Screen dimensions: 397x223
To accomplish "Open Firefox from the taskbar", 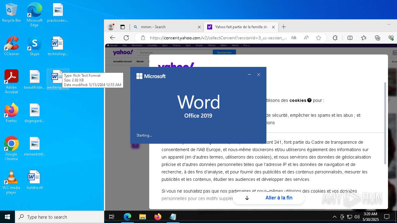I will (x=158, y=217).
